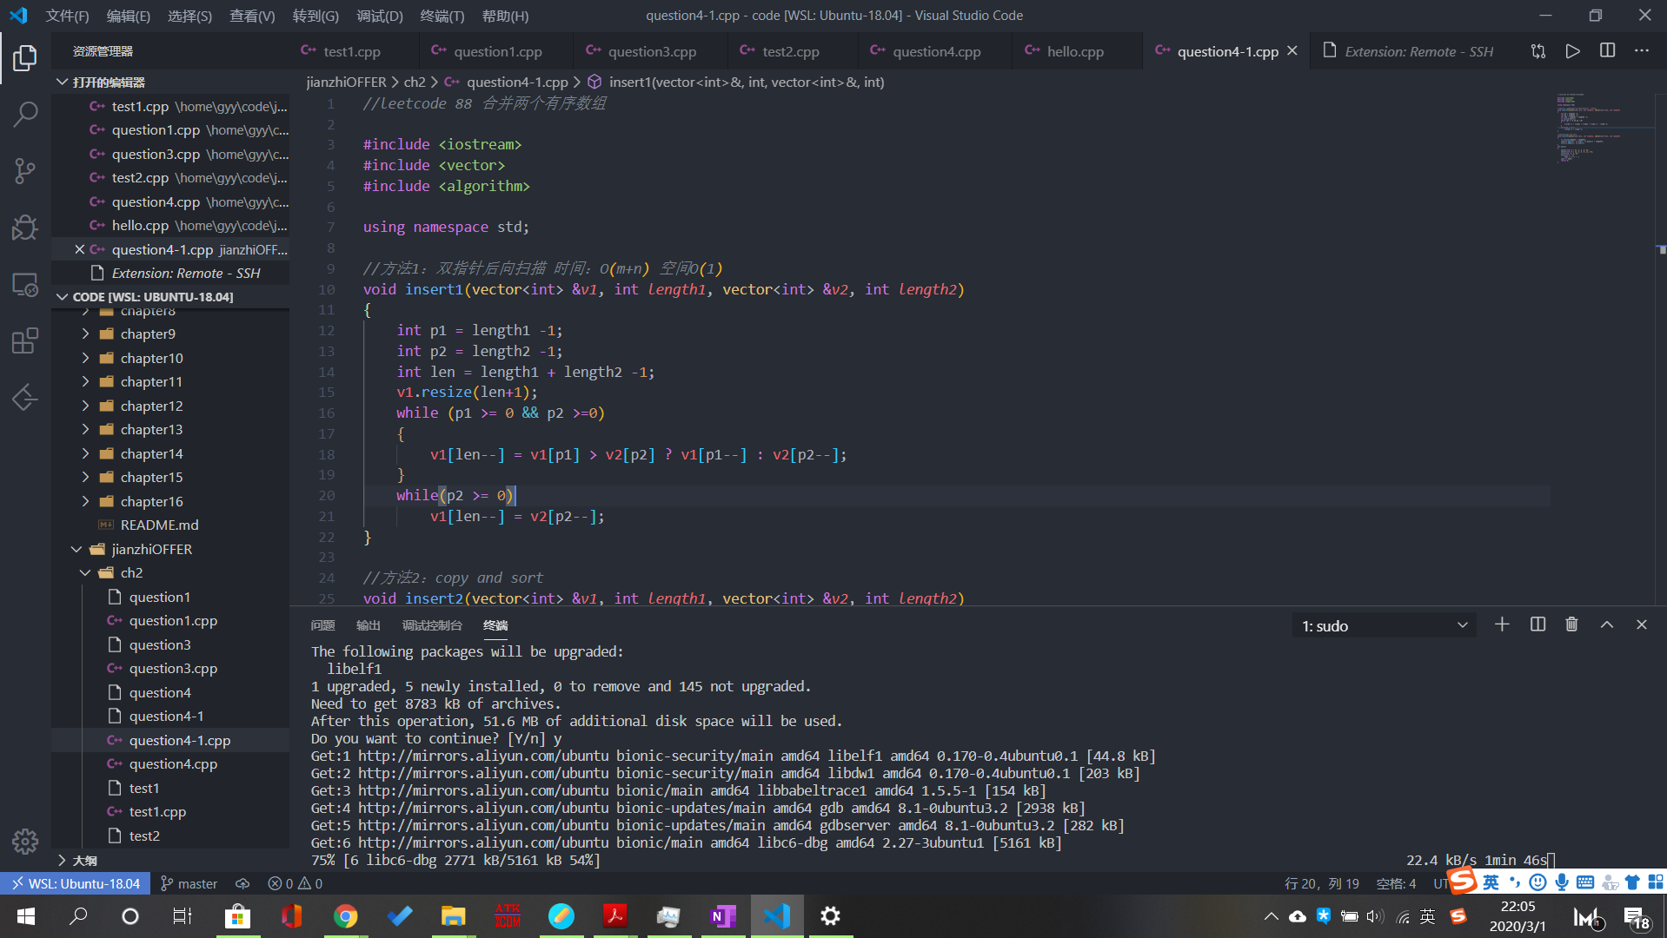Launch Google Chrome from the taskbar
This screenshot has height=938, width=1667.
coord(345,915)
